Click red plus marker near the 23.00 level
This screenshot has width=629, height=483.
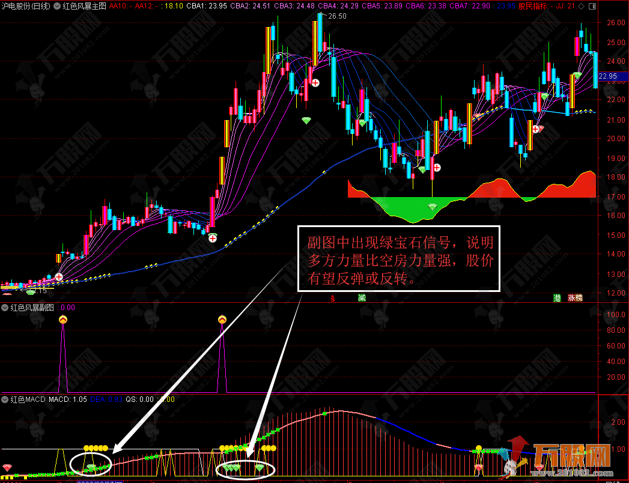pyautogui.click(x=316, y=83)
